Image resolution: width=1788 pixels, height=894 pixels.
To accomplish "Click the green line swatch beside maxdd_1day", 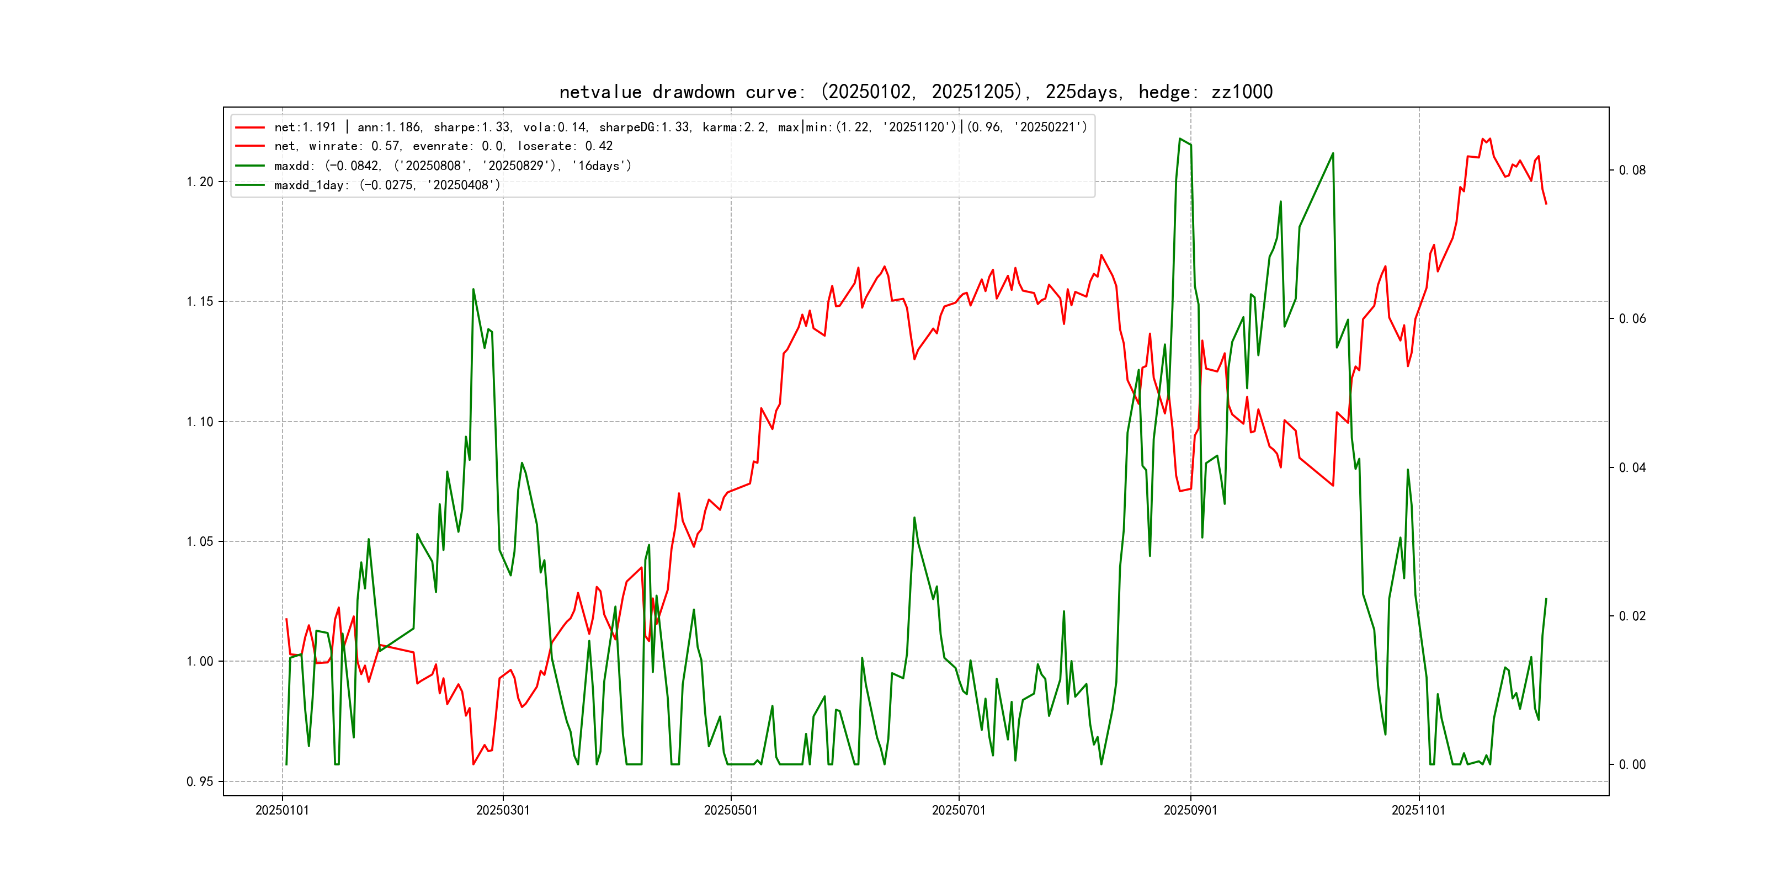I will (x=250, y=185).
